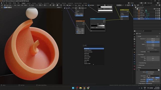
Task: Select color depth 16 button
Action: (x=156, y=79)
